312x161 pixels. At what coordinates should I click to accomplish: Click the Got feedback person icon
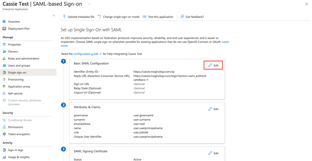point(182,17)
